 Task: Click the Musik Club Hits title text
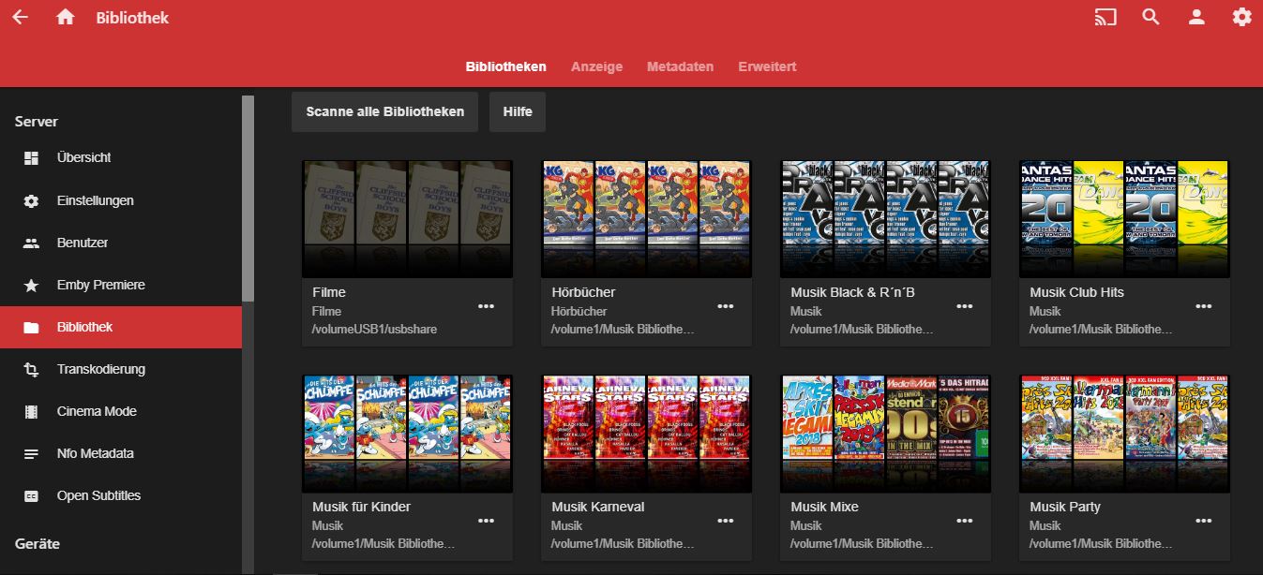1076,292
